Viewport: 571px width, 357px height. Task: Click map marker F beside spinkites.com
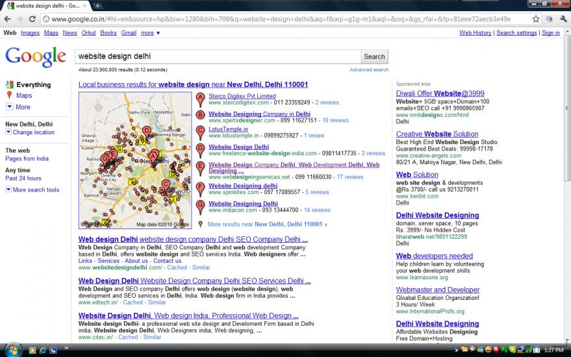pyautogui.click(x=200, y=190)
